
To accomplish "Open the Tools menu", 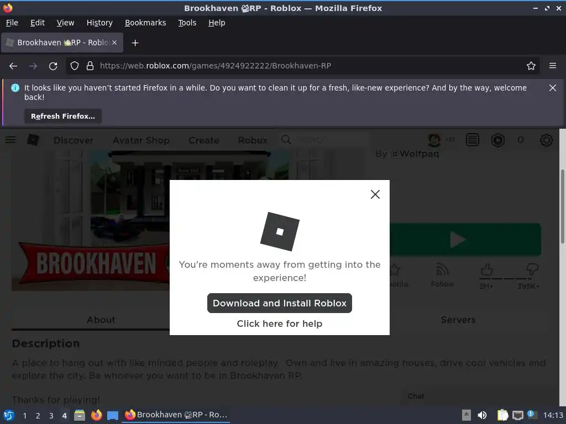I will tap(187, 23).
